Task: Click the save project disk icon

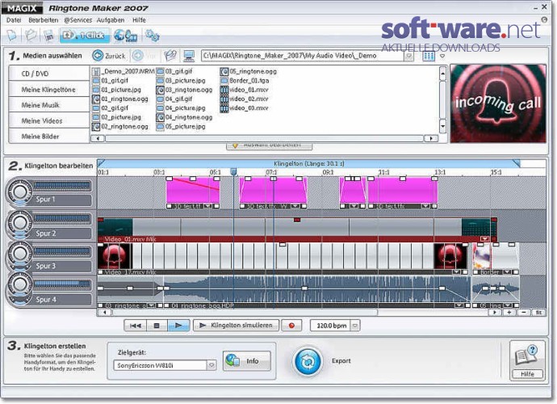Action: [x=49, y=36]
